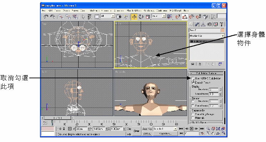Image resolution: width=266 pixels, height=142 pixels.
Task: Select the Bind to Space Warp tool
Action: (x=75, y=17)
